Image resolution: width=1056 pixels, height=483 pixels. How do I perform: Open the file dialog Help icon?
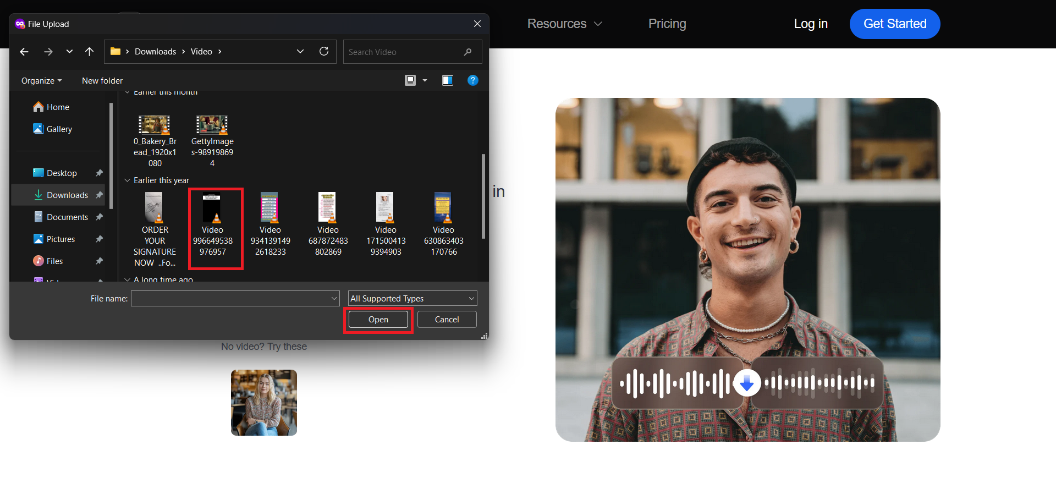pyautogui.click(x=472, y=80)
